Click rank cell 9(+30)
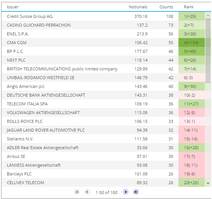Image resolution: width=212 pixels, height=199 pixels. 191,86
